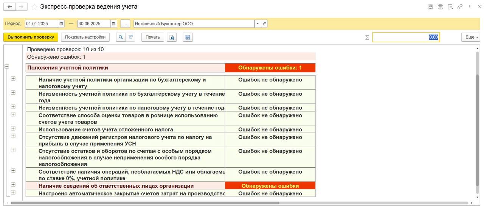Screen dimensions: 484x209
Task: Open the Еще dropdown menu
Action: click(x=471, y=37)
